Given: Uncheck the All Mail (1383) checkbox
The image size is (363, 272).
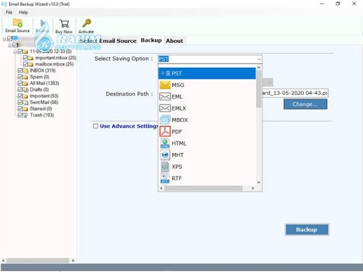Looking at the screenshot, I should click(x=20, y=83).
